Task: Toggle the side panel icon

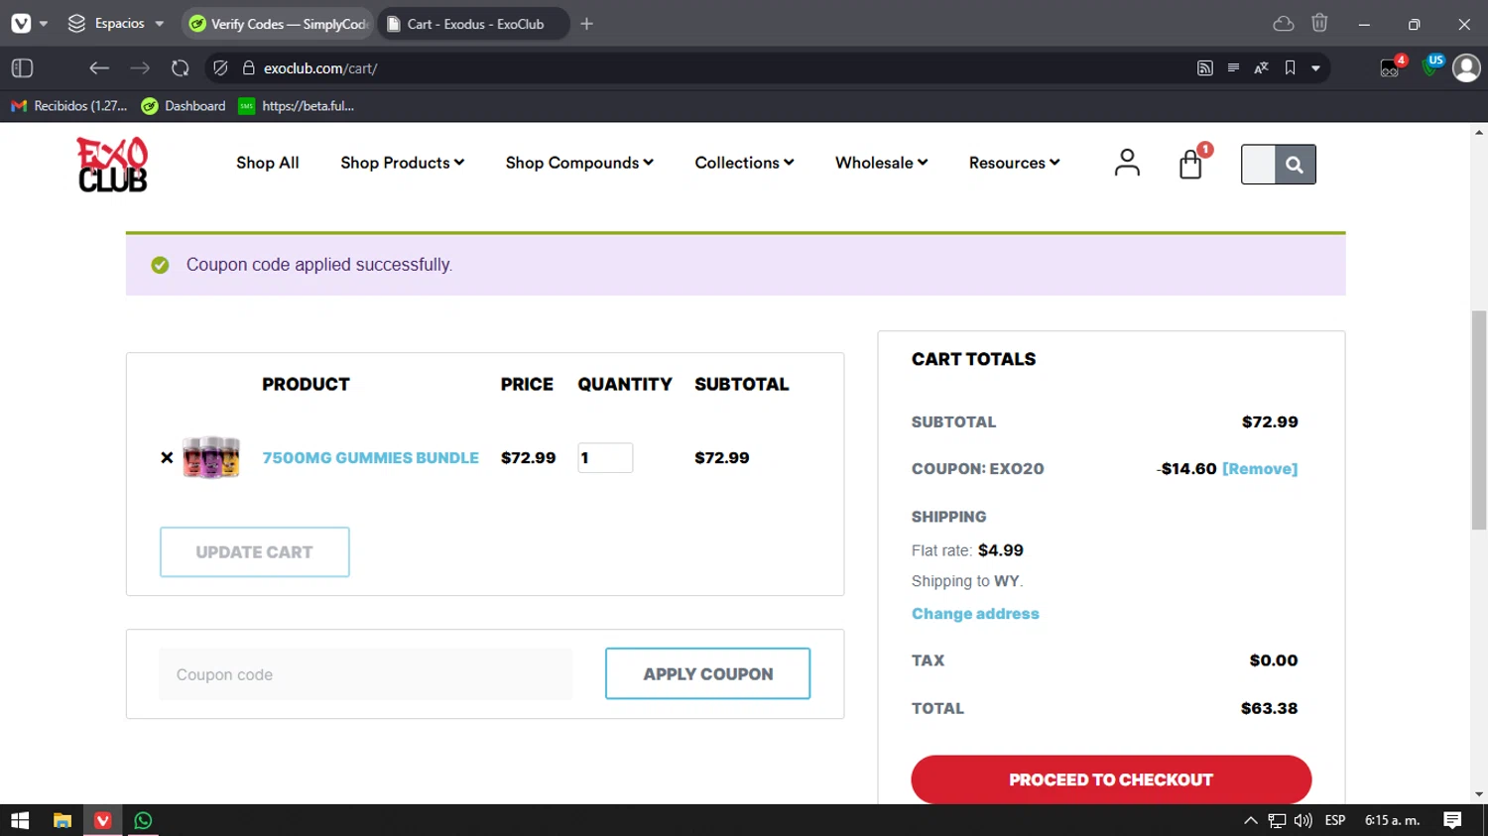Action: click(x=22, y=68)
